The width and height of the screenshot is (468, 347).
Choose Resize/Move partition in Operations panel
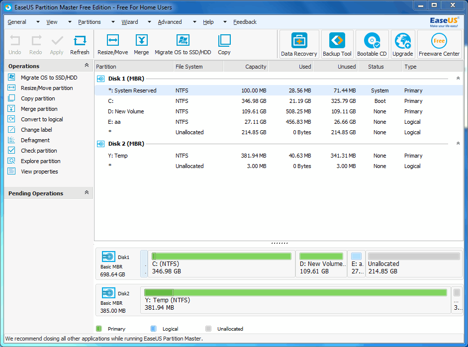pos(47,88)
